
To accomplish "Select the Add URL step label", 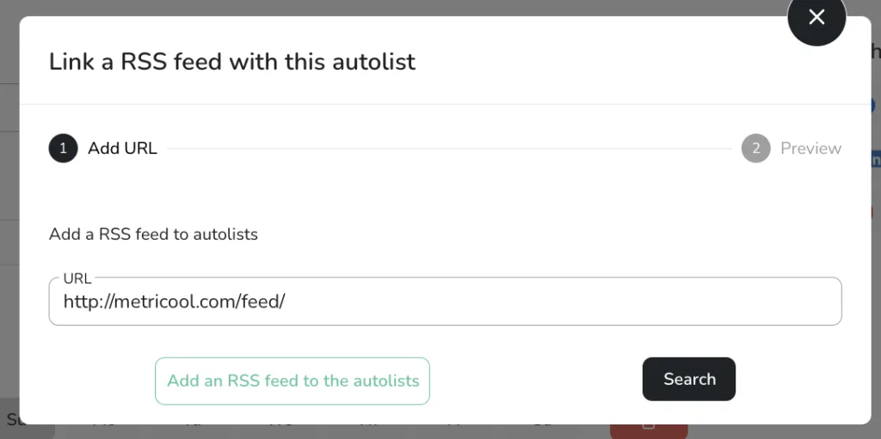I will click(122, 149).
